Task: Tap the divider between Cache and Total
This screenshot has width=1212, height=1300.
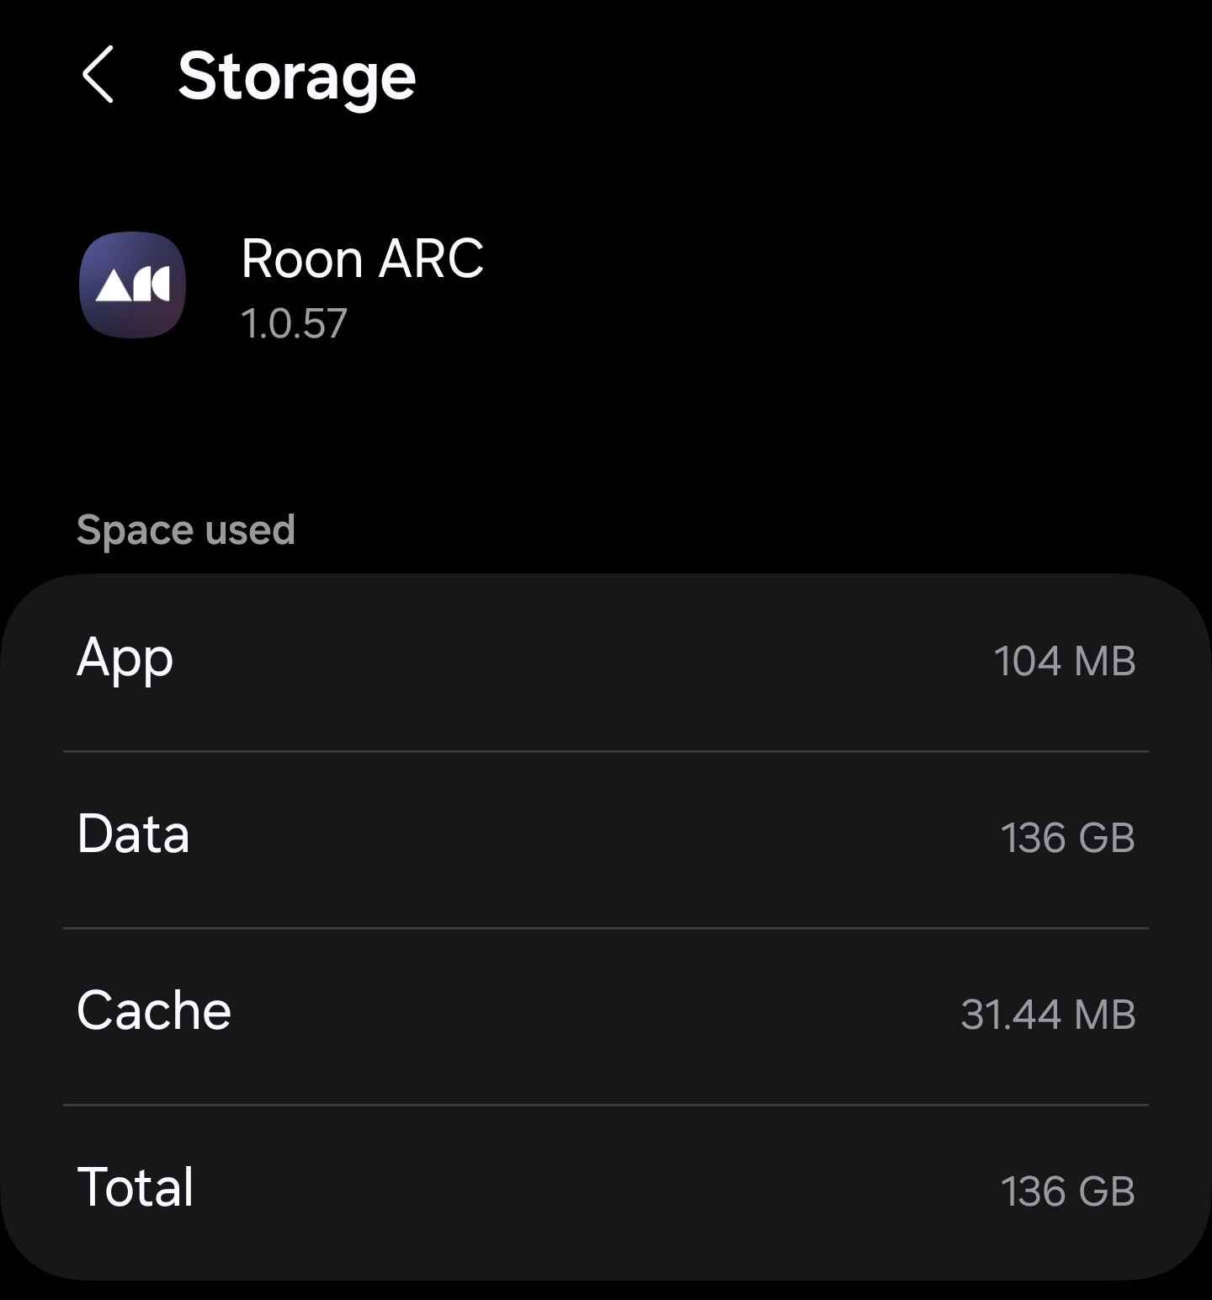Action: point(606,1105)
